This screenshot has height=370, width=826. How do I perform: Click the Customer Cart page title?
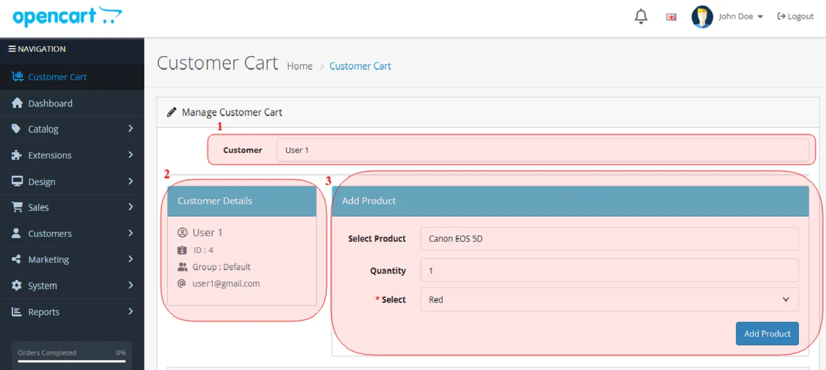pyautogui.click(x=218, y=63)
